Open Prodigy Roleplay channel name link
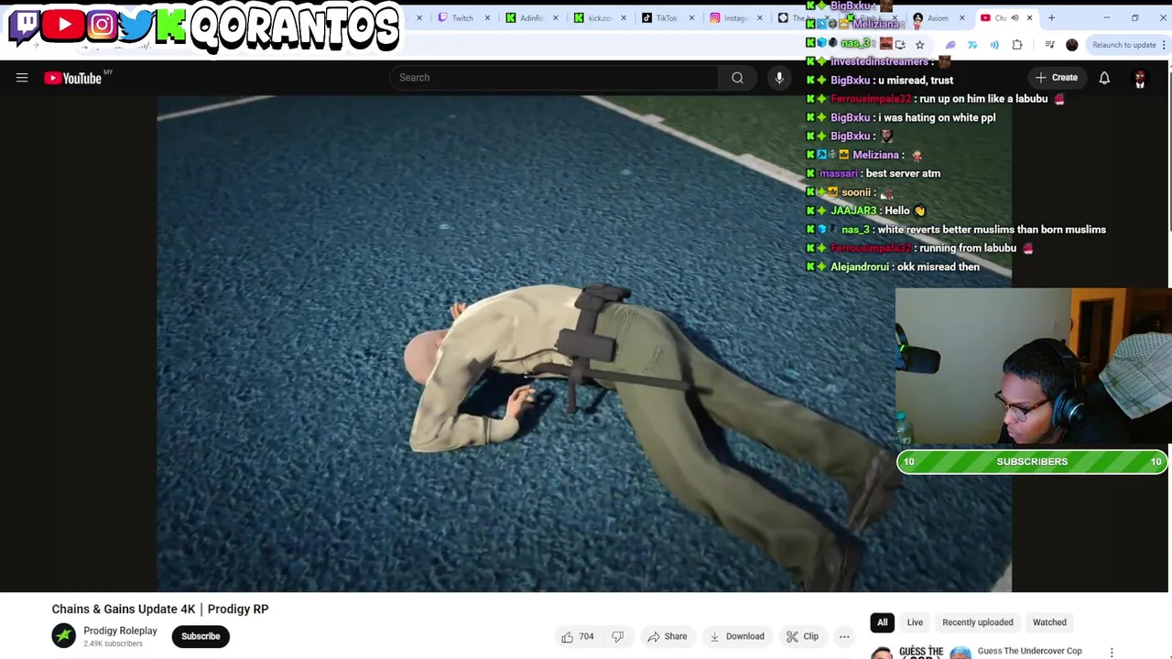1172x659 pixels. 120,631
